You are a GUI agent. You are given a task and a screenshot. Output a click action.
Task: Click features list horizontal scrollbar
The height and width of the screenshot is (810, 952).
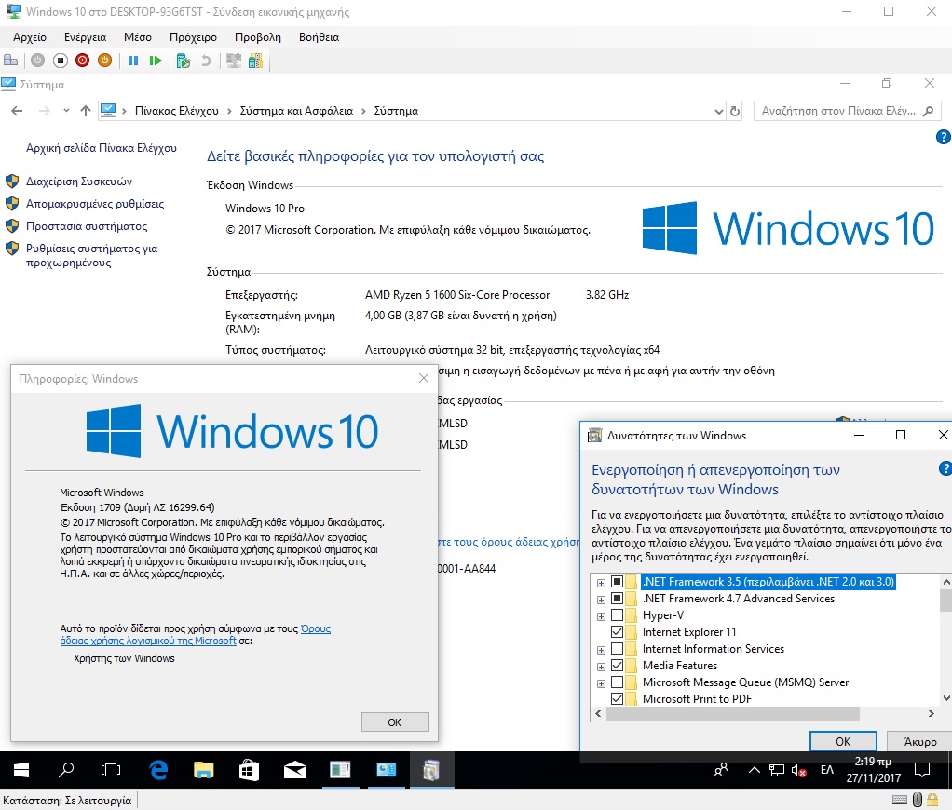(733, 713)
